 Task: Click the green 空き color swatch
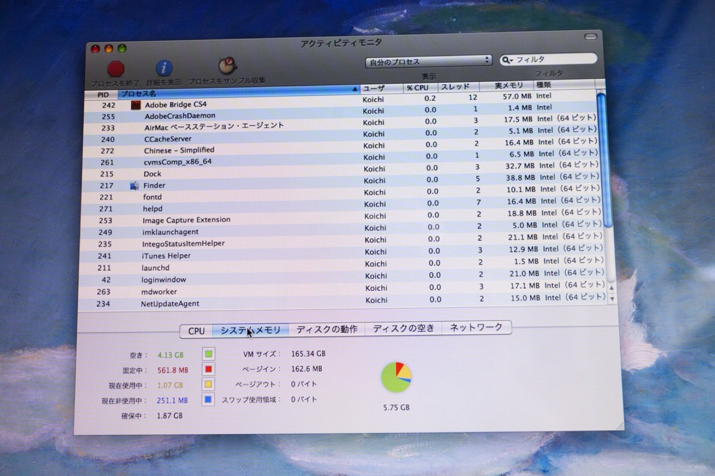click(x=209, y=354)
